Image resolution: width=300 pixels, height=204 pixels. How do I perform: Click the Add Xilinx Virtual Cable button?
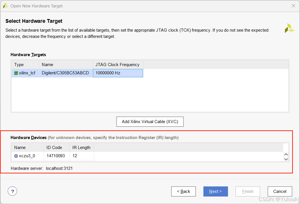coord(150,121)
